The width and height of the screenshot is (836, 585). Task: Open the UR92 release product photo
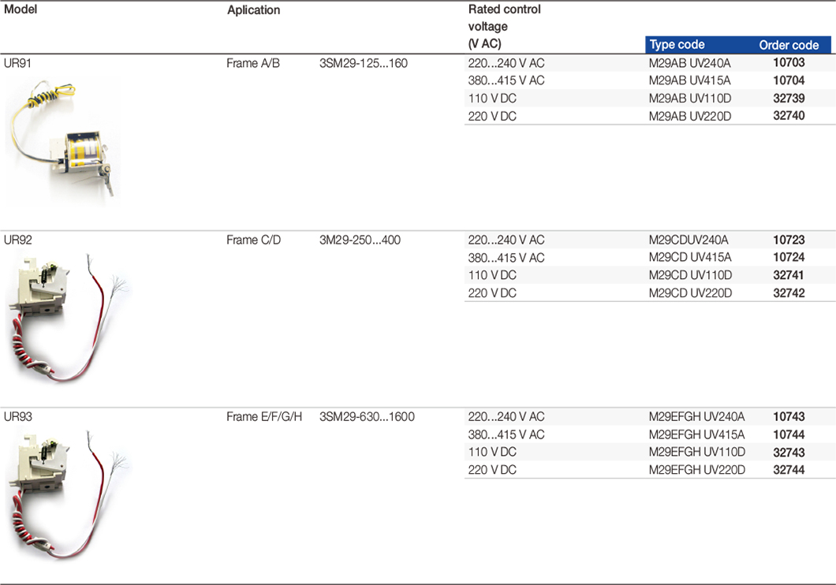pos(67,319)
